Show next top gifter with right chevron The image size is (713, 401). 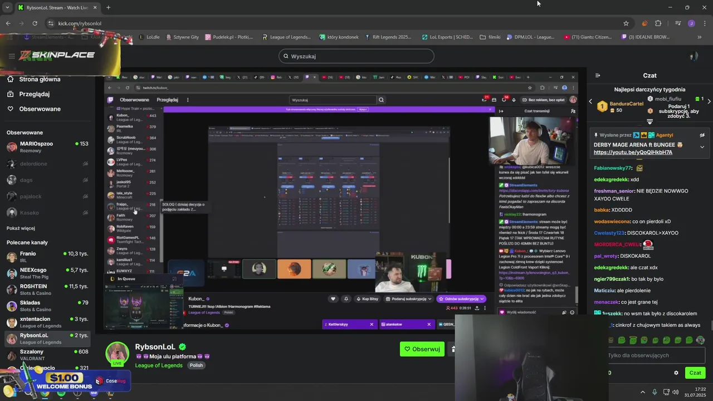coord(709,101)
